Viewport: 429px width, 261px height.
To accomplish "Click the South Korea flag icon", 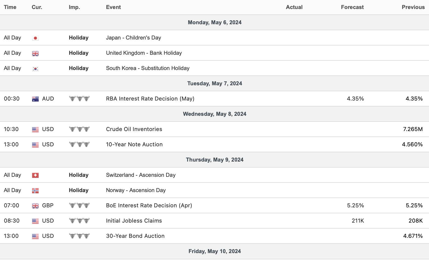I will (x=35, y=69).
